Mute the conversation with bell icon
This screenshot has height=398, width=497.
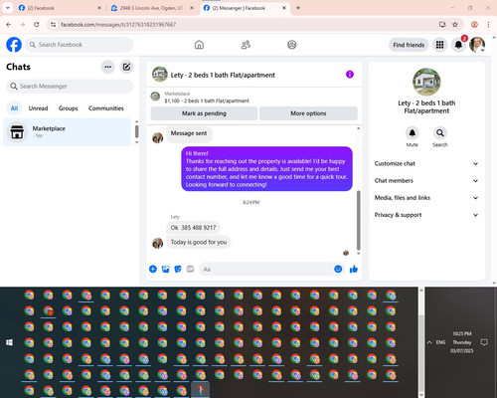413,133
